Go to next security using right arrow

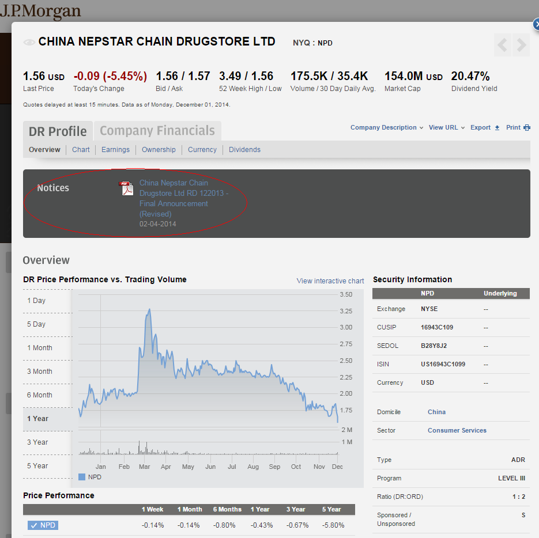tap(521, 45)
